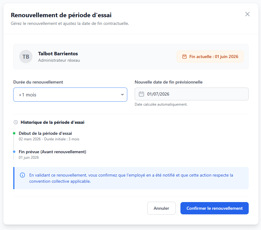Cancel with the Annuler button
The image size is (261, 230).
click(161, 208)
